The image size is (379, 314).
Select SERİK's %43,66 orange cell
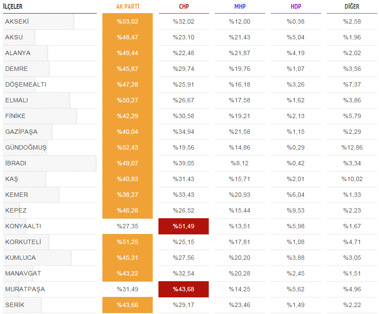coord(128,305)
